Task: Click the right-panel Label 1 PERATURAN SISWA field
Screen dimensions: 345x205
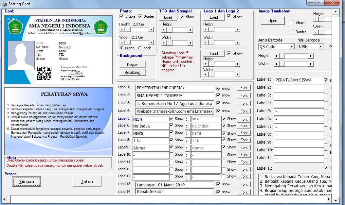Action: (x=299, y=80)
